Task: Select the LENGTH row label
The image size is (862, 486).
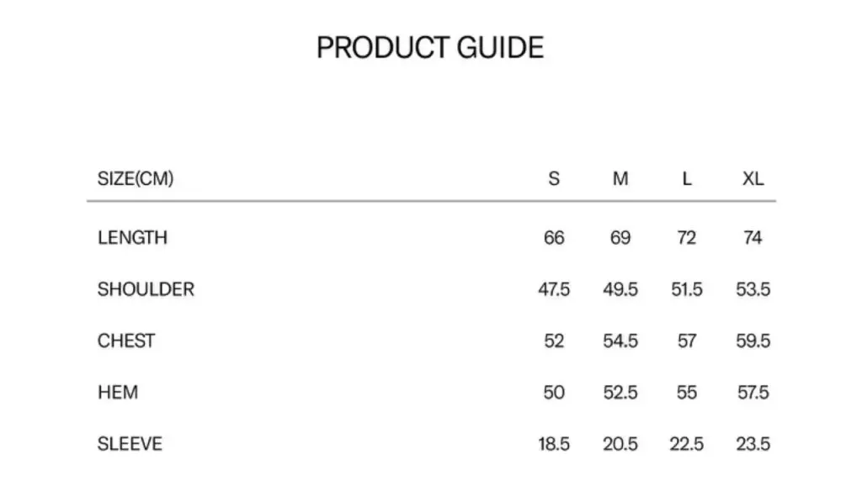Action: pyautogui.click(x=132, y=238)
